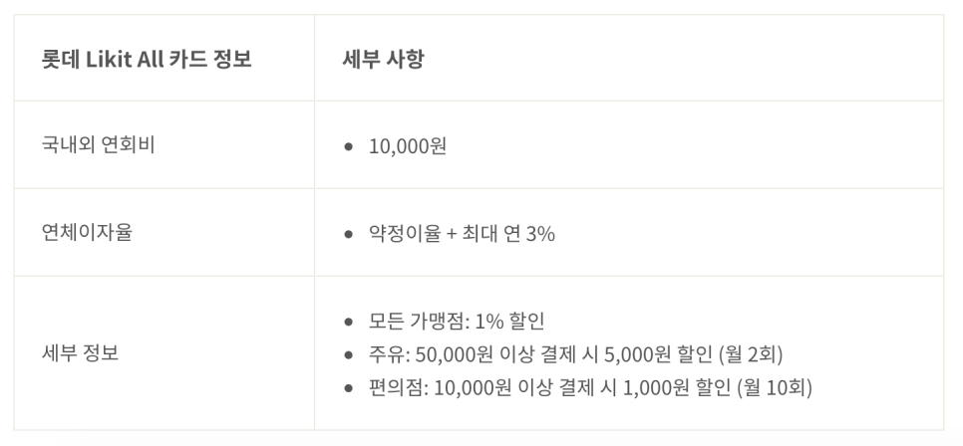Click the '편의점: 10,000원 이상 결제' line
Screen dimensions: 963x446
[x=590, y=387]
